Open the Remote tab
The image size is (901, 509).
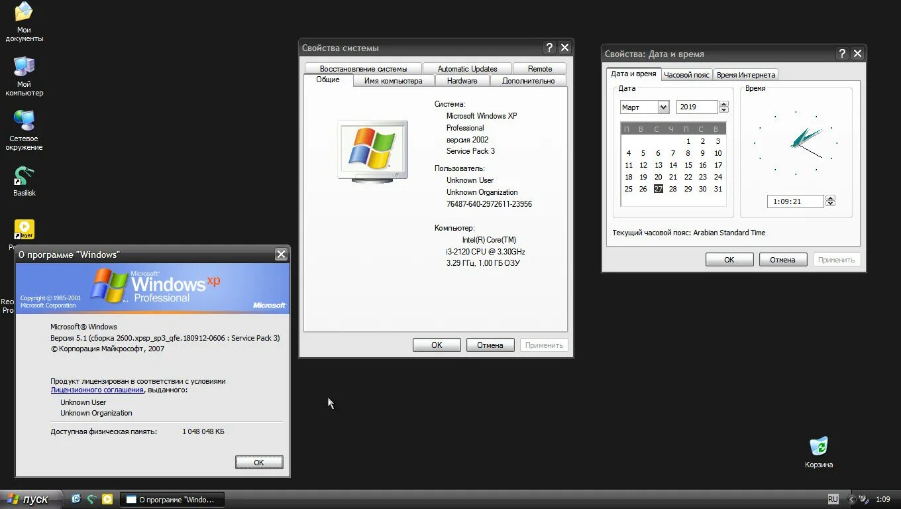coord(540,69)
